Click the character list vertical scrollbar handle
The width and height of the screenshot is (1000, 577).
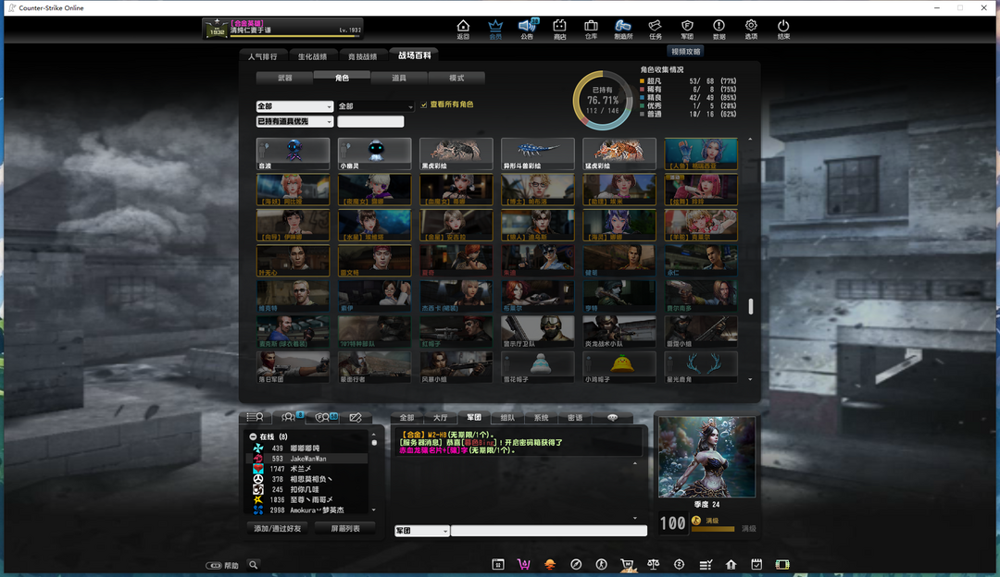pyautogui.click(x=751, y=307)
